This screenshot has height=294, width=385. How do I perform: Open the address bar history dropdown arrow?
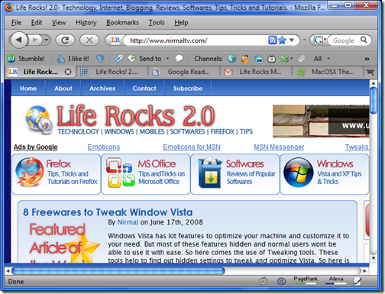point(292,40)
